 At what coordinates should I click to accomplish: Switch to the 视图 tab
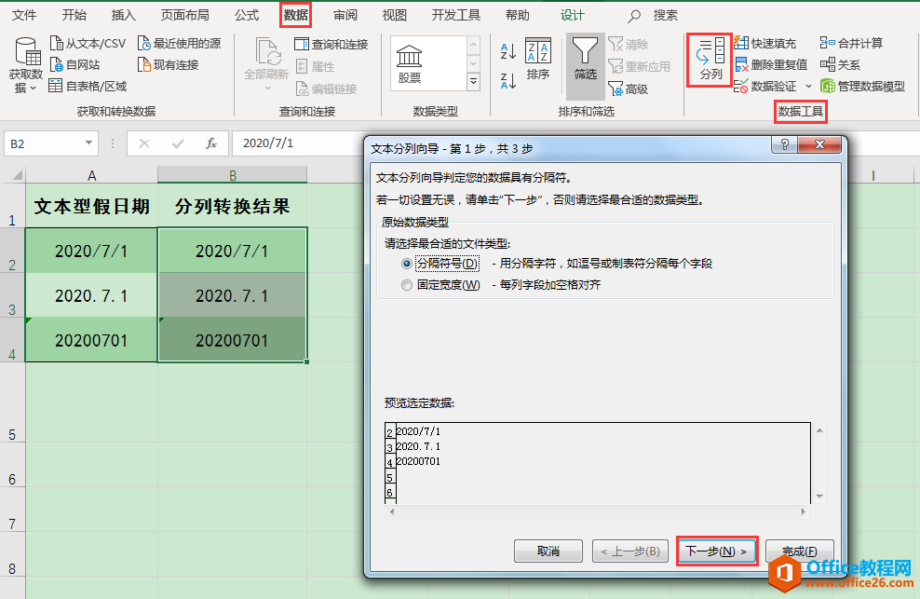394,15
